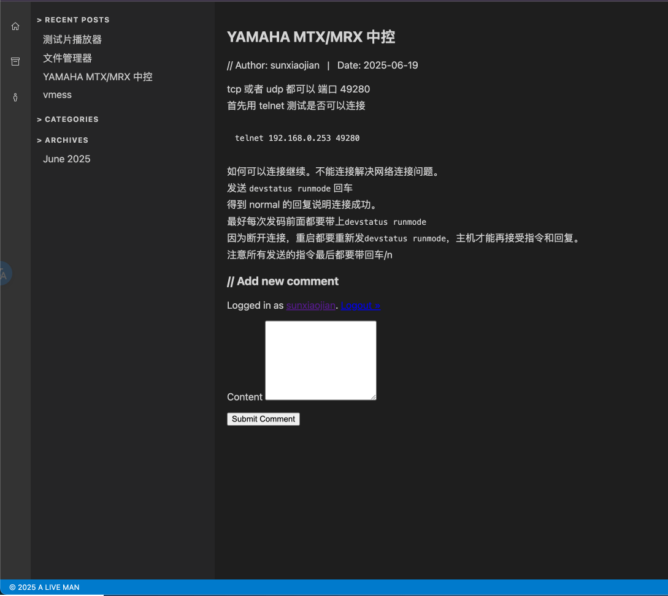Click the line '首先用 telnet 测试是否可以连接'
The height and width of the screenshot is (596, 668).
296,106
